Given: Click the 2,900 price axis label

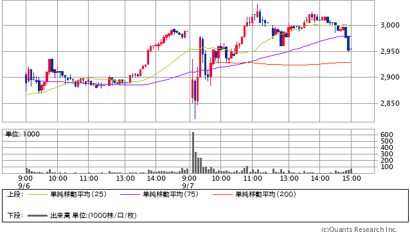Looking at the screenshot, I should [x=390, y=77].
